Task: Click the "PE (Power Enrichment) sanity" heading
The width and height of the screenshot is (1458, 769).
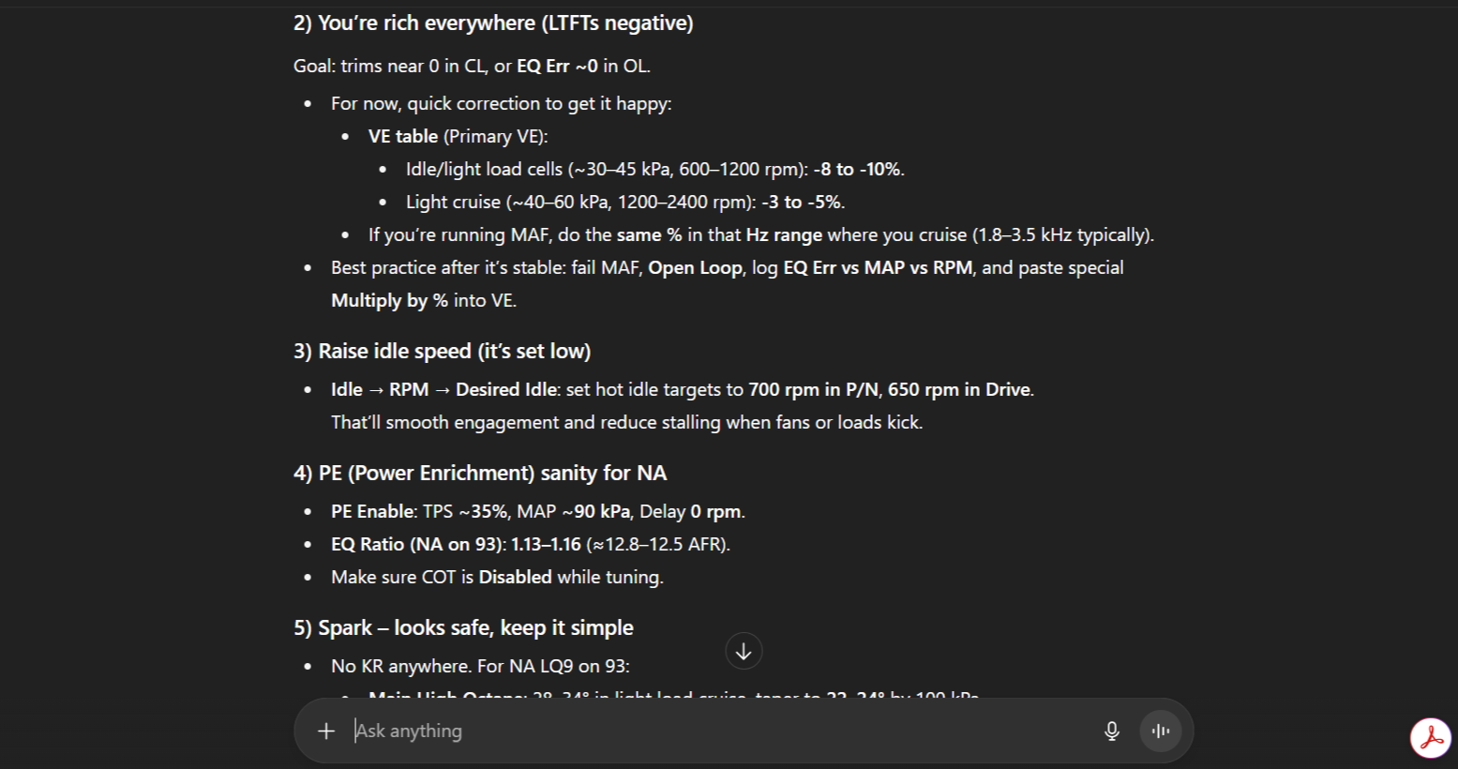Action: 480,474
